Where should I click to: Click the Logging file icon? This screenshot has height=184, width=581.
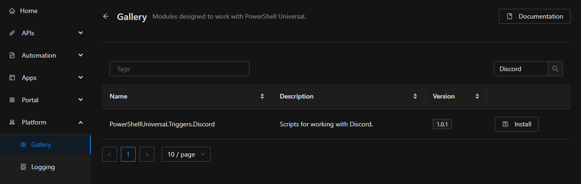click(x=23, y=167)
